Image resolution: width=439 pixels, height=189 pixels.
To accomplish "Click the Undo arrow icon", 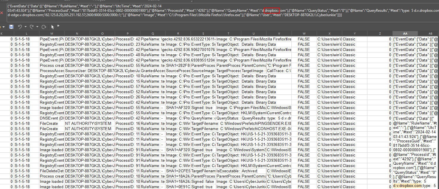I will point(20,27).
